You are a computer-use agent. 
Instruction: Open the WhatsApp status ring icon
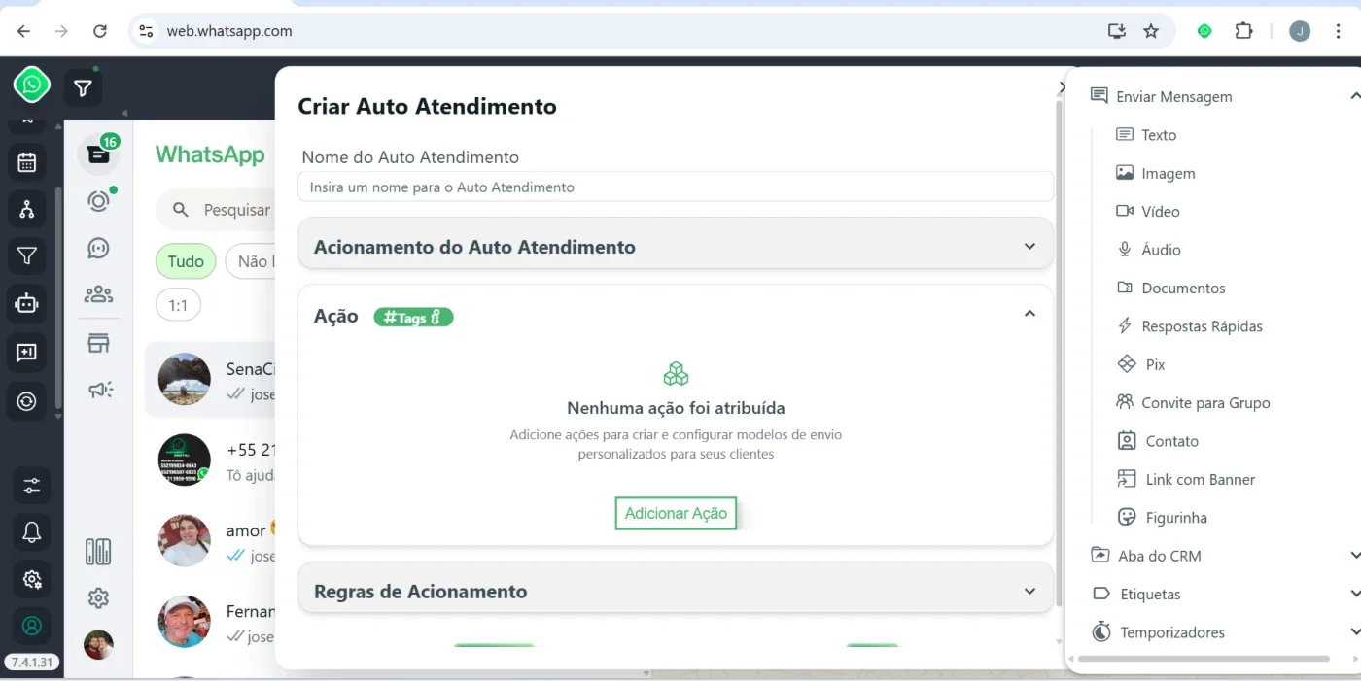(x=98, y=201)
